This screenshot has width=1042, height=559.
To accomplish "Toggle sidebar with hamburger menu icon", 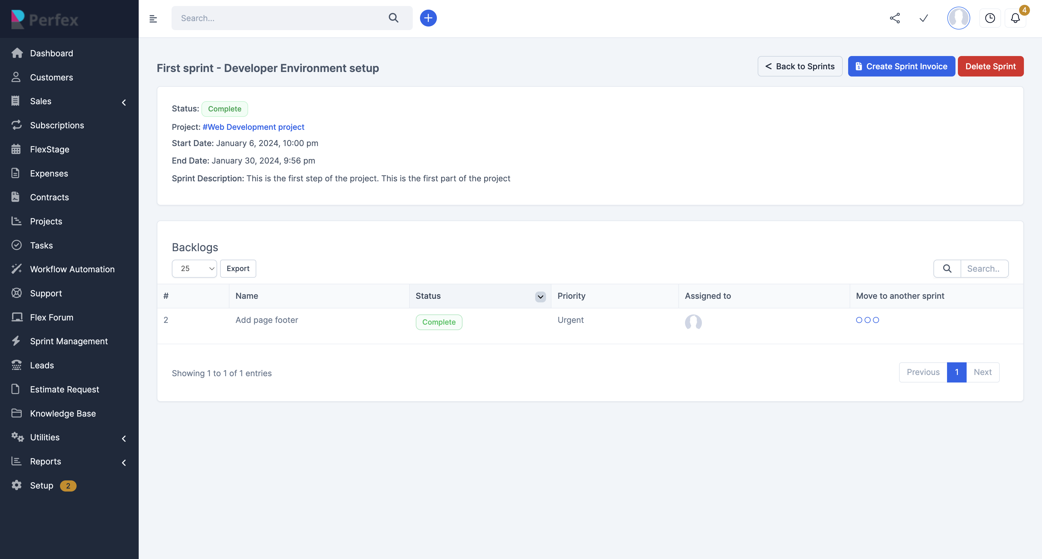I will tap(153, 19).
